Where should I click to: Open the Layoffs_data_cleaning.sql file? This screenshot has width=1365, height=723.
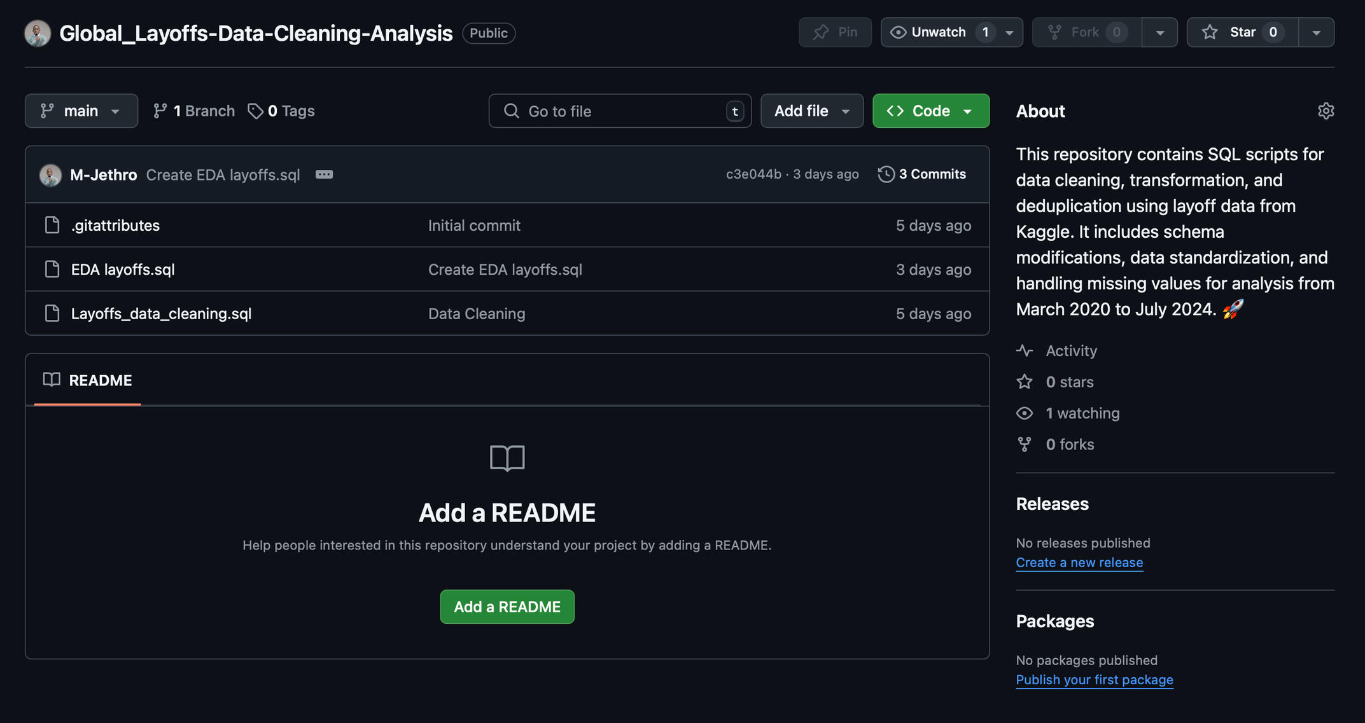(x=161, y=313)
